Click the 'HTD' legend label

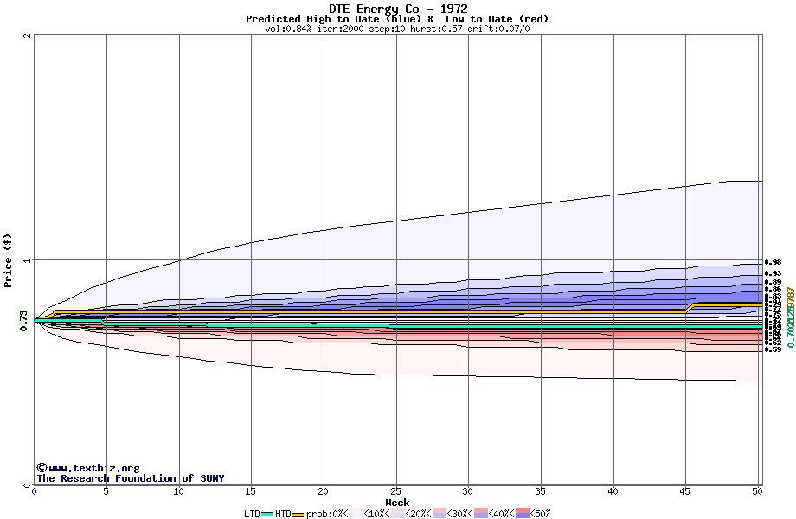pos(283,514)
